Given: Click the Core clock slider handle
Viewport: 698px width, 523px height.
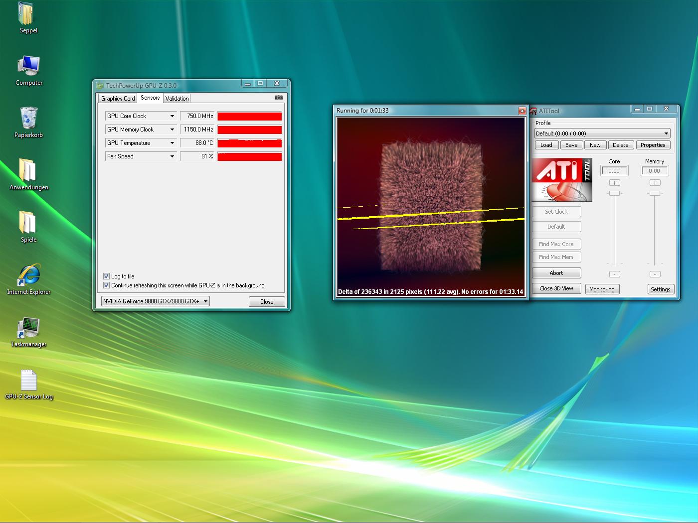Looking at the screenshot, I should 615,193.
